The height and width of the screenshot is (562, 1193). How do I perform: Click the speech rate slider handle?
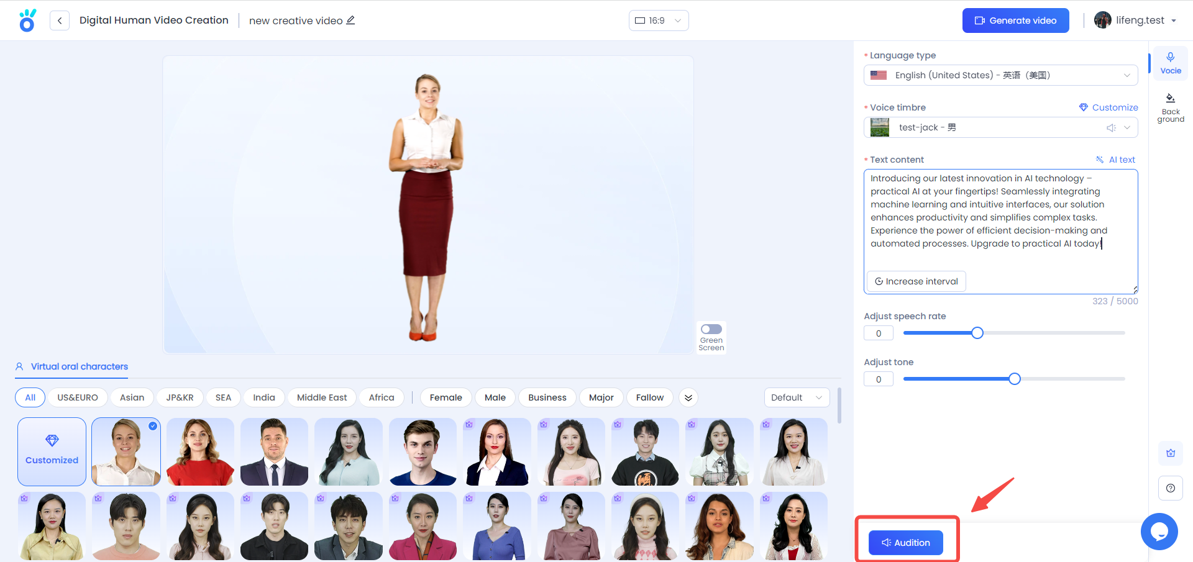point(977,333)
